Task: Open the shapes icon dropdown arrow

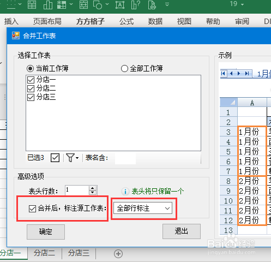Action: (107, 4)
